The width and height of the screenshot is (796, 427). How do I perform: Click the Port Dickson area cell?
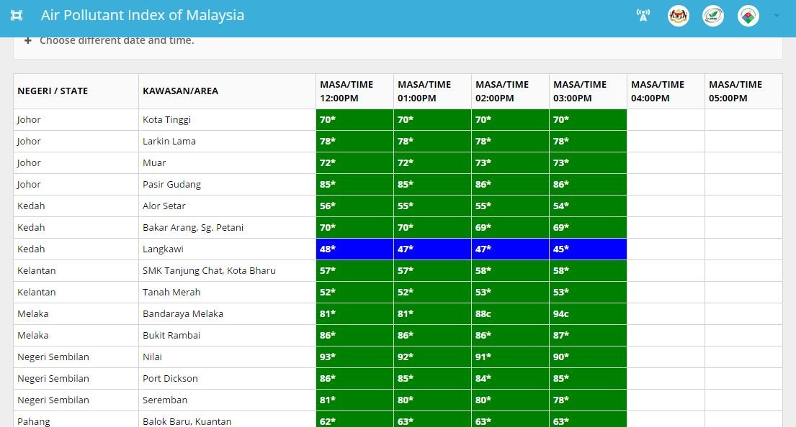[x=227, y=378]
